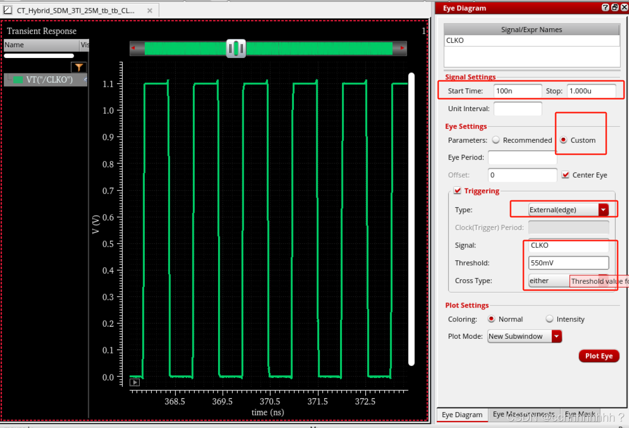Click right red arrow of zoom bar
The height and width of the screenshot is (428, 629).
pos(402,48)
